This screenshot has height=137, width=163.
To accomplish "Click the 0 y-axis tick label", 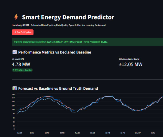I will point(14,129).
